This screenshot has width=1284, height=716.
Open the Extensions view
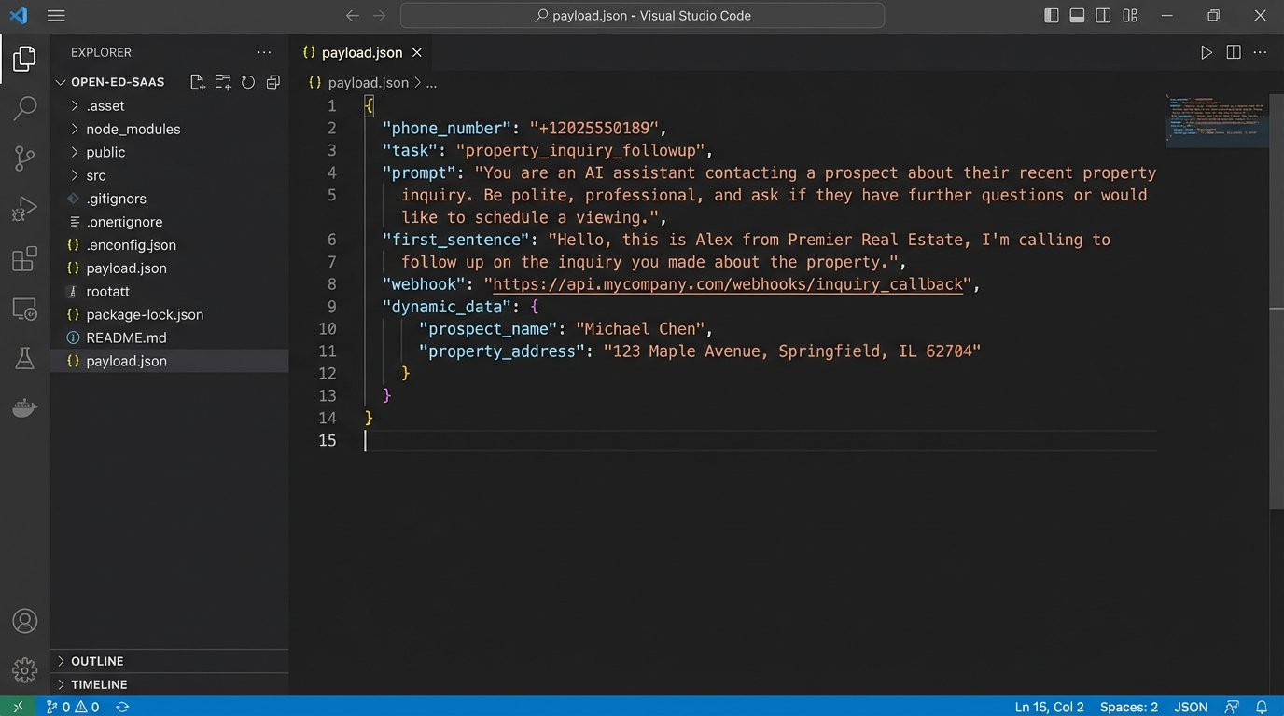tap(25, 259)
